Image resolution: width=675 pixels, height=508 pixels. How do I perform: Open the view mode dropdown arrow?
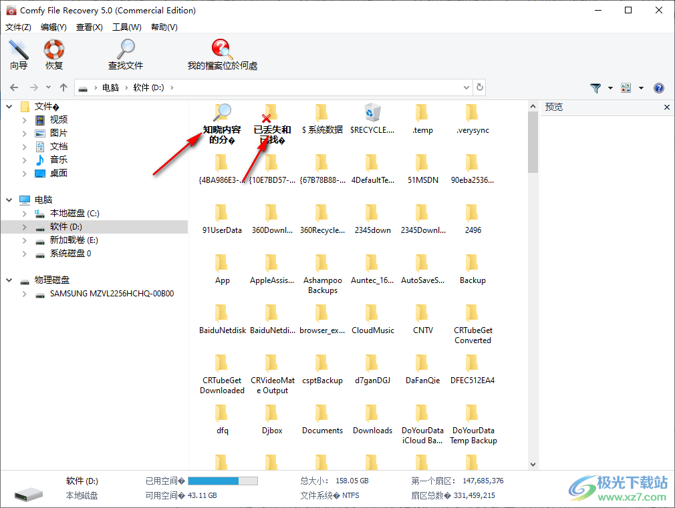[641, 88]
